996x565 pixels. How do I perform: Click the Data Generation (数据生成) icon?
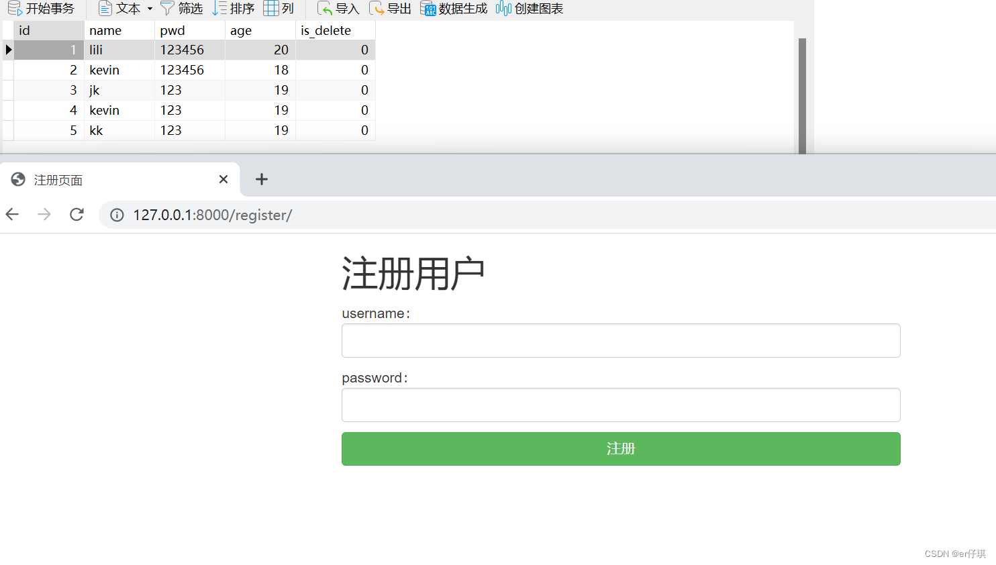pos(428,8)
